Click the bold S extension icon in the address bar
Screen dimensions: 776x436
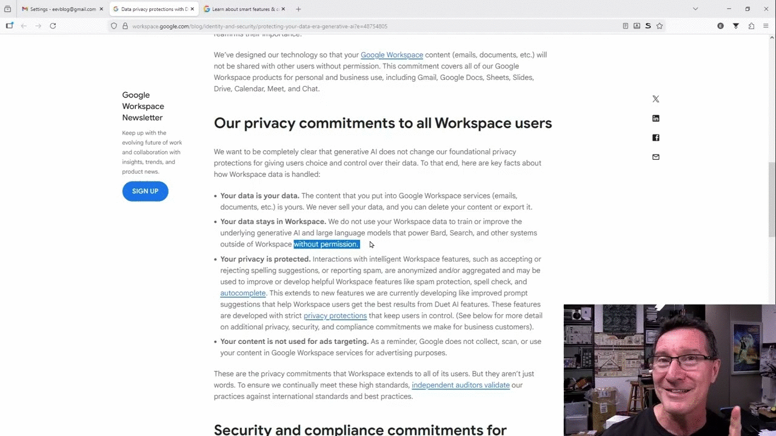point(648,26)
